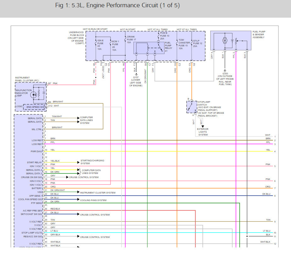Click the G305 ground symbol
291x254 pixels.
click(x=225, y=71)
